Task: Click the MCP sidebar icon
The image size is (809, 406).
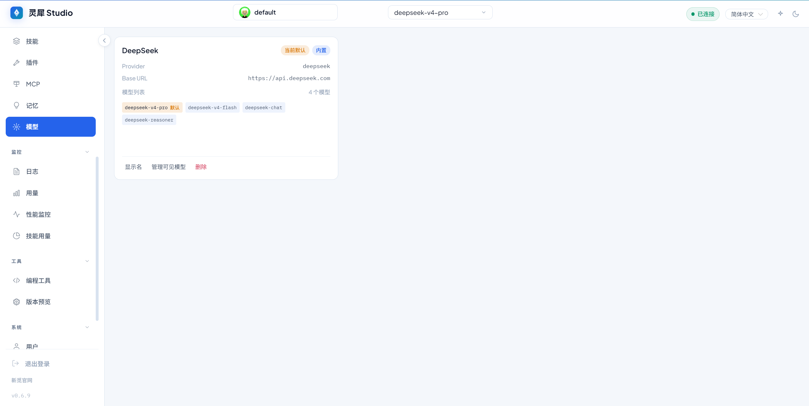Action: pyautogui.click(x=16, y=84)
